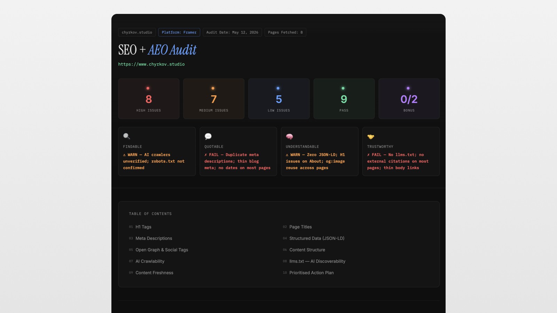
Task: Click the red dot on High Issues card
Action: tap(148, 88)
